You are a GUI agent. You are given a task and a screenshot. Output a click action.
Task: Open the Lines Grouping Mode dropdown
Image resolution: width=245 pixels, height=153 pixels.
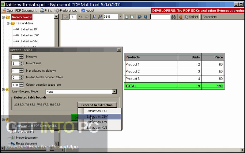tap(114, 91)
